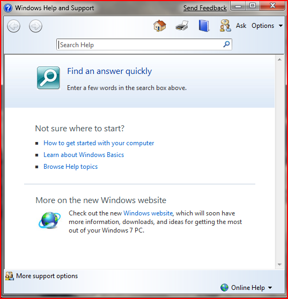Click 'More on the new Windows website' heading
Screen dimensions: 288x299
101,200
